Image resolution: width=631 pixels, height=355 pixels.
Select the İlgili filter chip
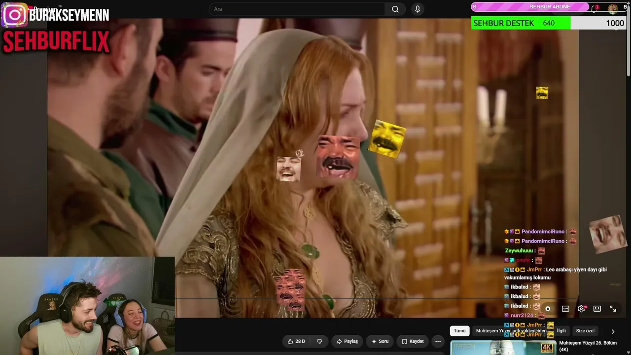pos(561,331)
